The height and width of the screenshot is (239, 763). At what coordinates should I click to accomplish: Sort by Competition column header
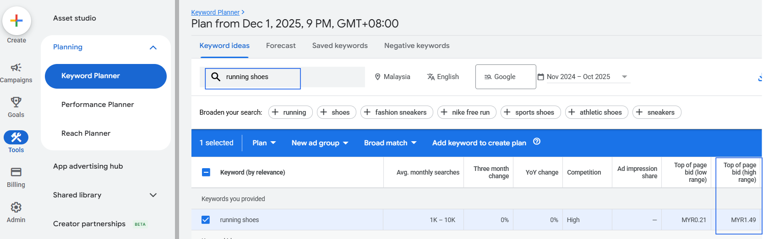coord(584,172)
